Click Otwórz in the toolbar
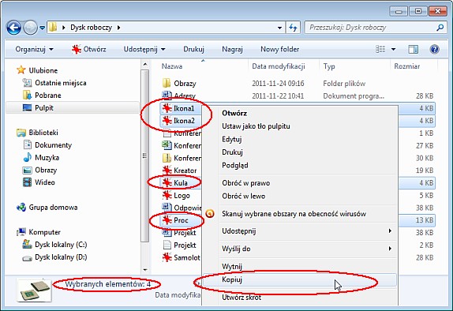The image size is (453, 311). tap(88, 49)
